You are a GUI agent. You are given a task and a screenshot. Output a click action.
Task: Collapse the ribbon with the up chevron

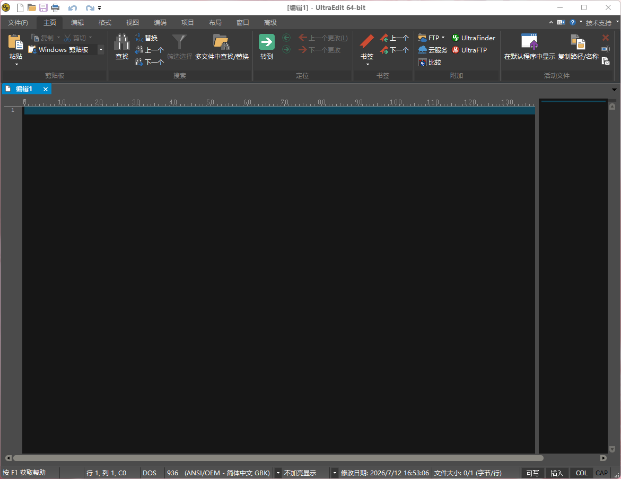point(552,23)
